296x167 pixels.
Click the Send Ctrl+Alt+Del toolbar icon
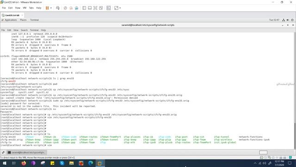coord(58,8)
